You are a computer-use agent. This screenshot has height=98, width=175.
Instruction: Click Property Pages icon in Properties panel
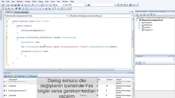click(144, 63)
